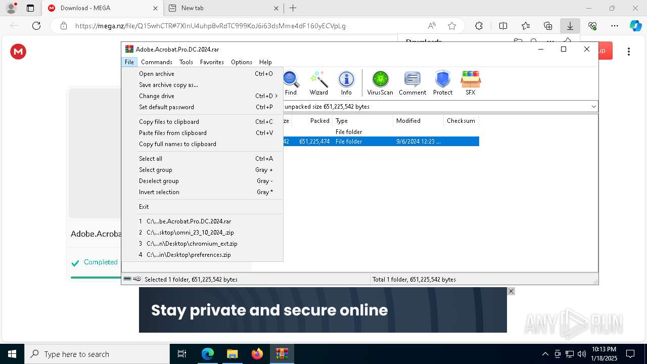Show archive Info

tap(346, 83)
